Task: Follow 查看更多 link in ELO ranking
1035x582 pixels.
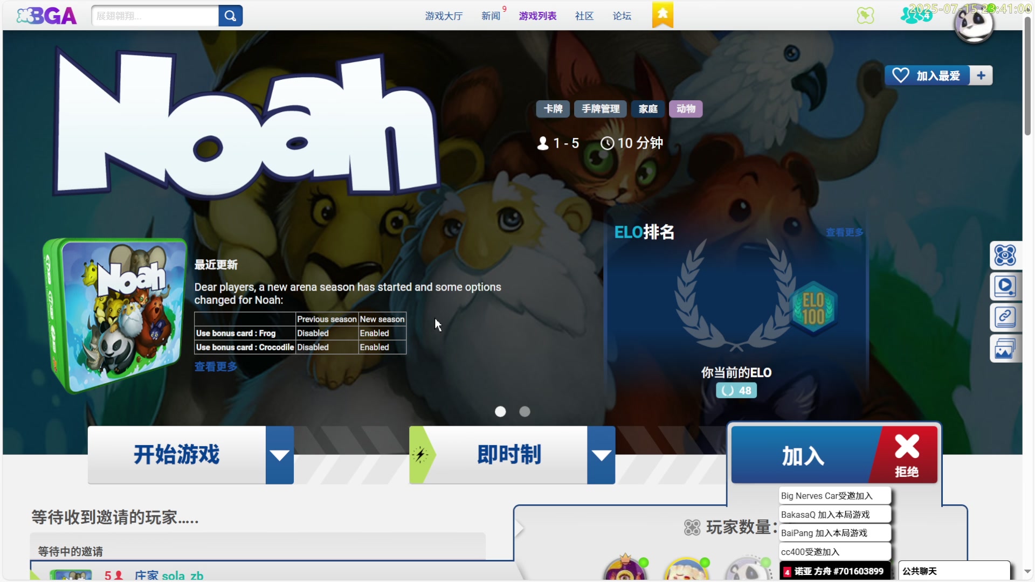Action: (844, 232)
